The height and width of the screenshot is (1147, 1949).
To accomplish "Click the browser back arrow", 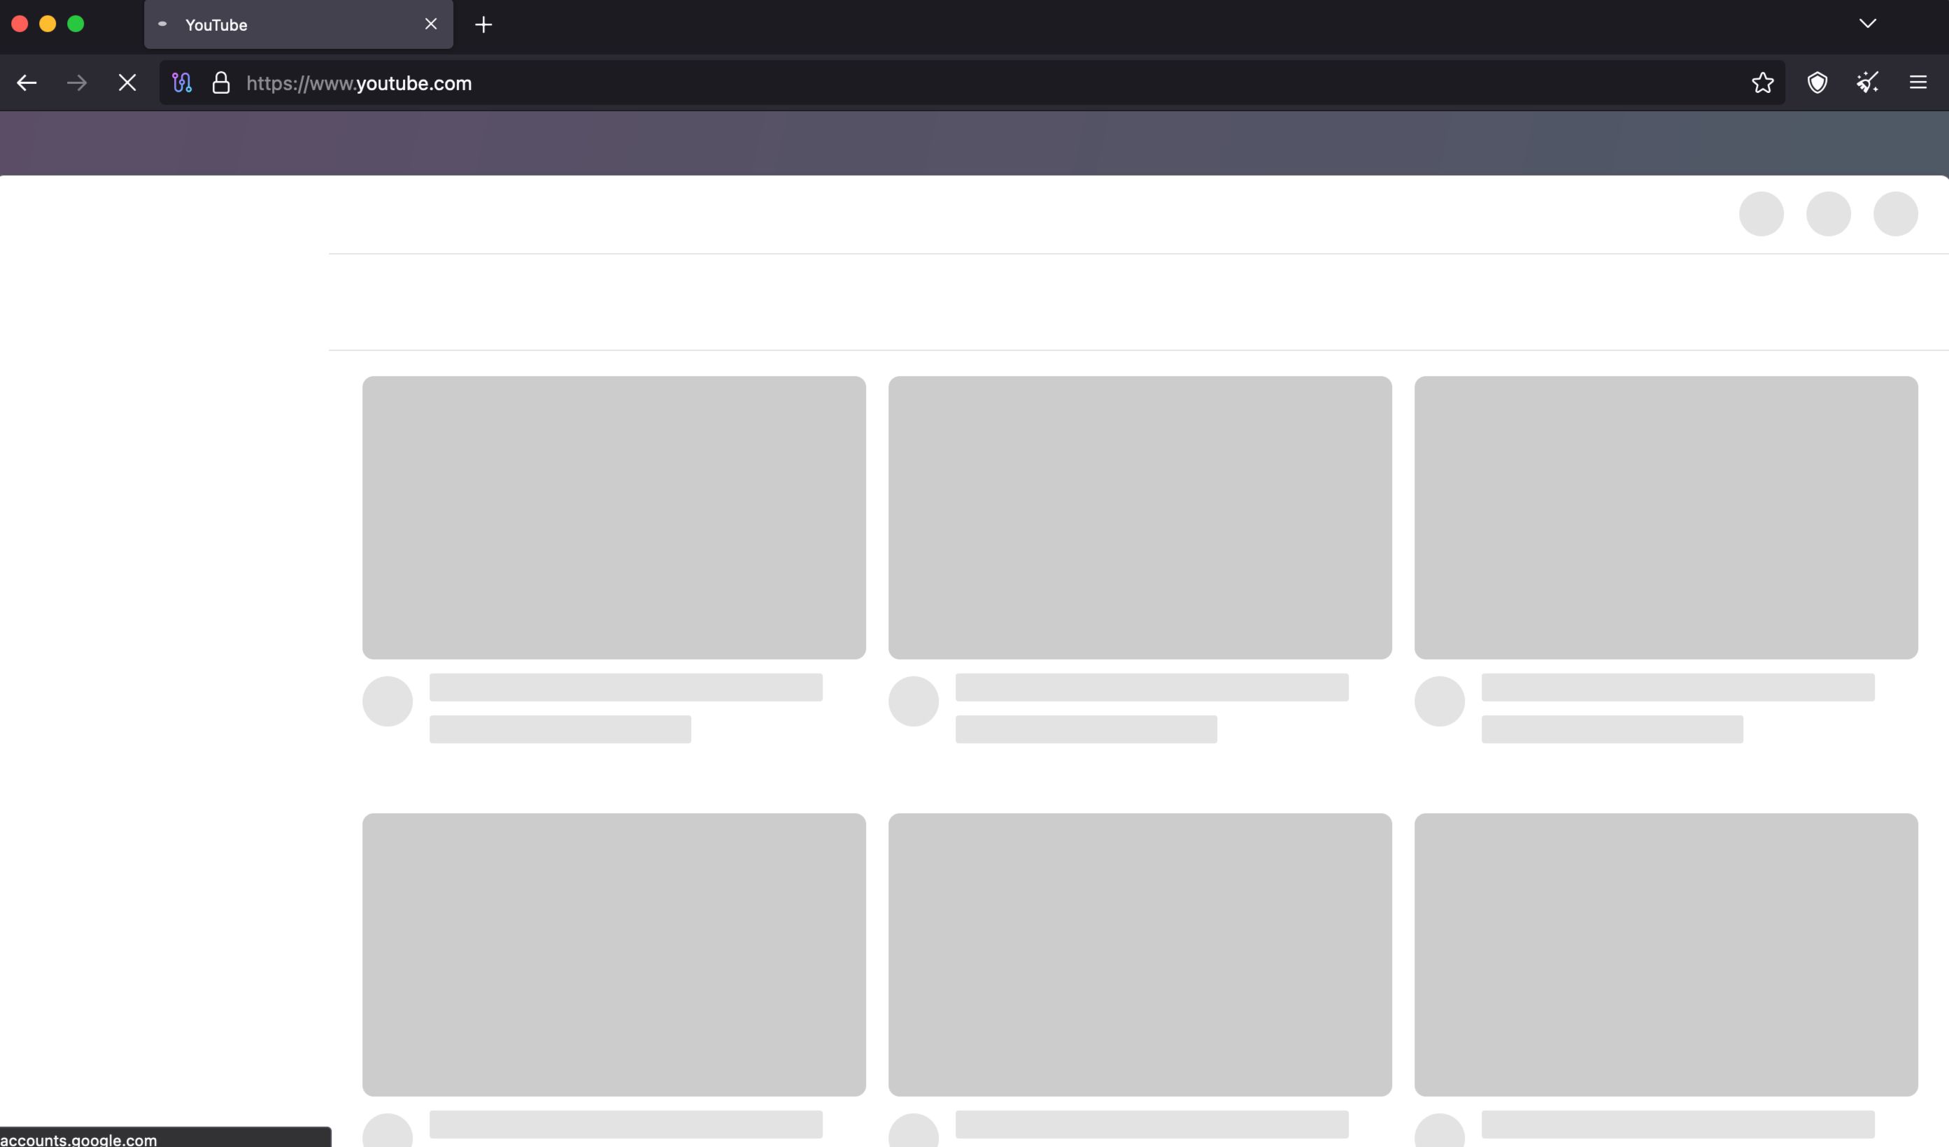I will 27,83.
